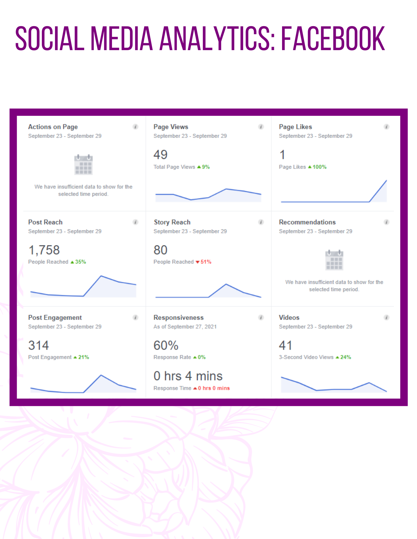
Task: Open the Page Views heading
Action: point(171,127)
